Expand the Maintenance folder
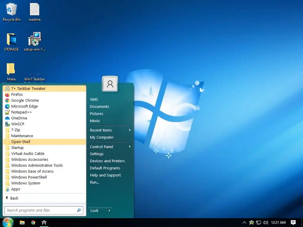The image size is (303, 227). tap(44, 136)
